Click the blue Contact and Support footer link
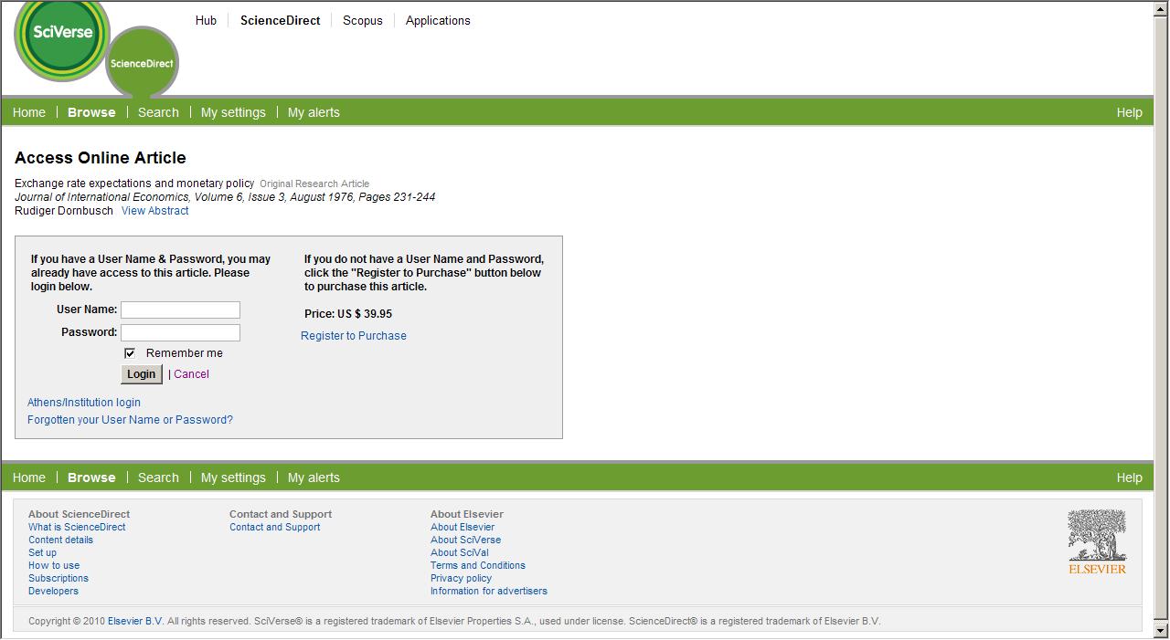This screenshot has width=1170, height=640. 274,527
